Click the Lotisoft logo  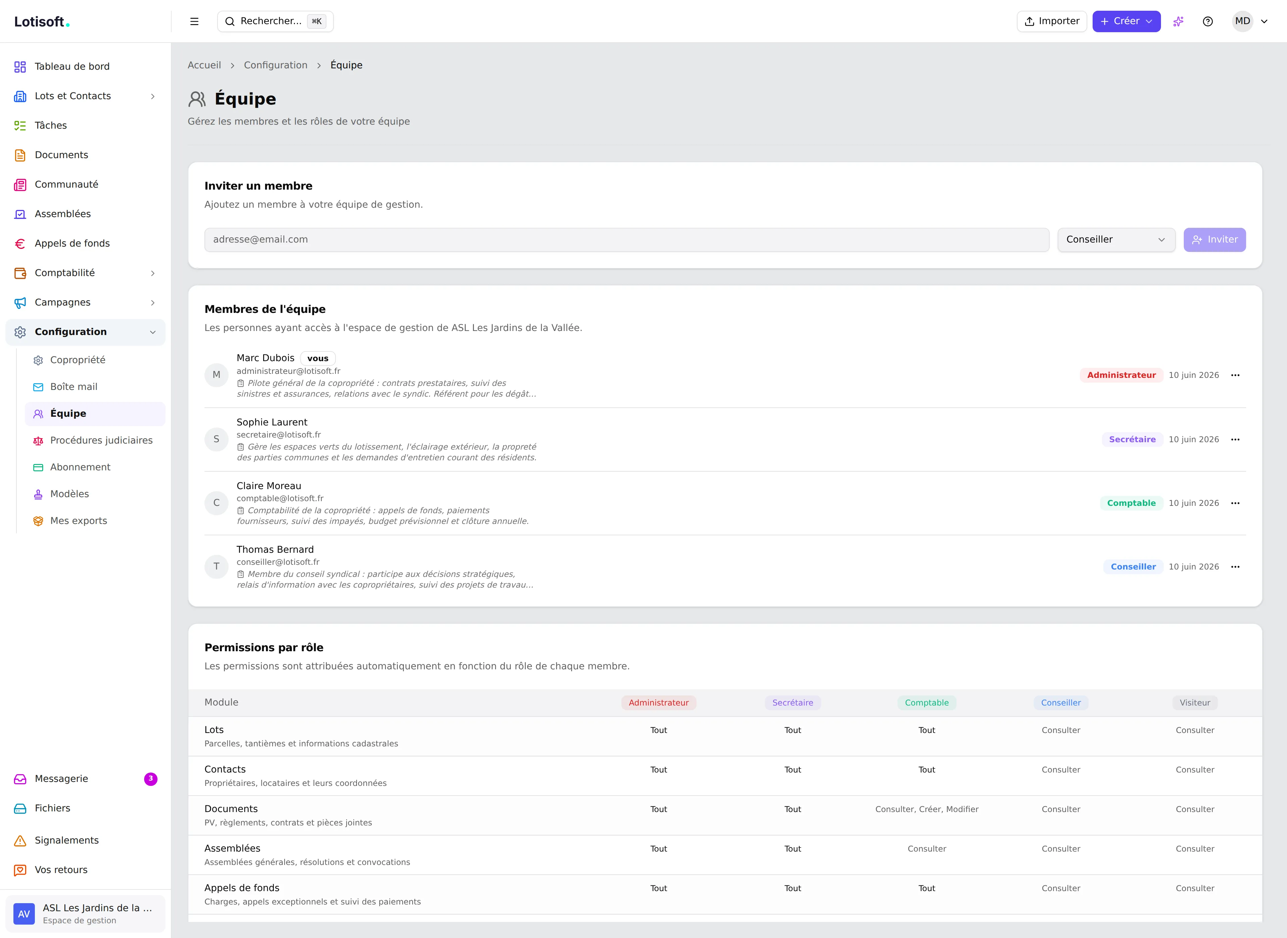point(42,21)
